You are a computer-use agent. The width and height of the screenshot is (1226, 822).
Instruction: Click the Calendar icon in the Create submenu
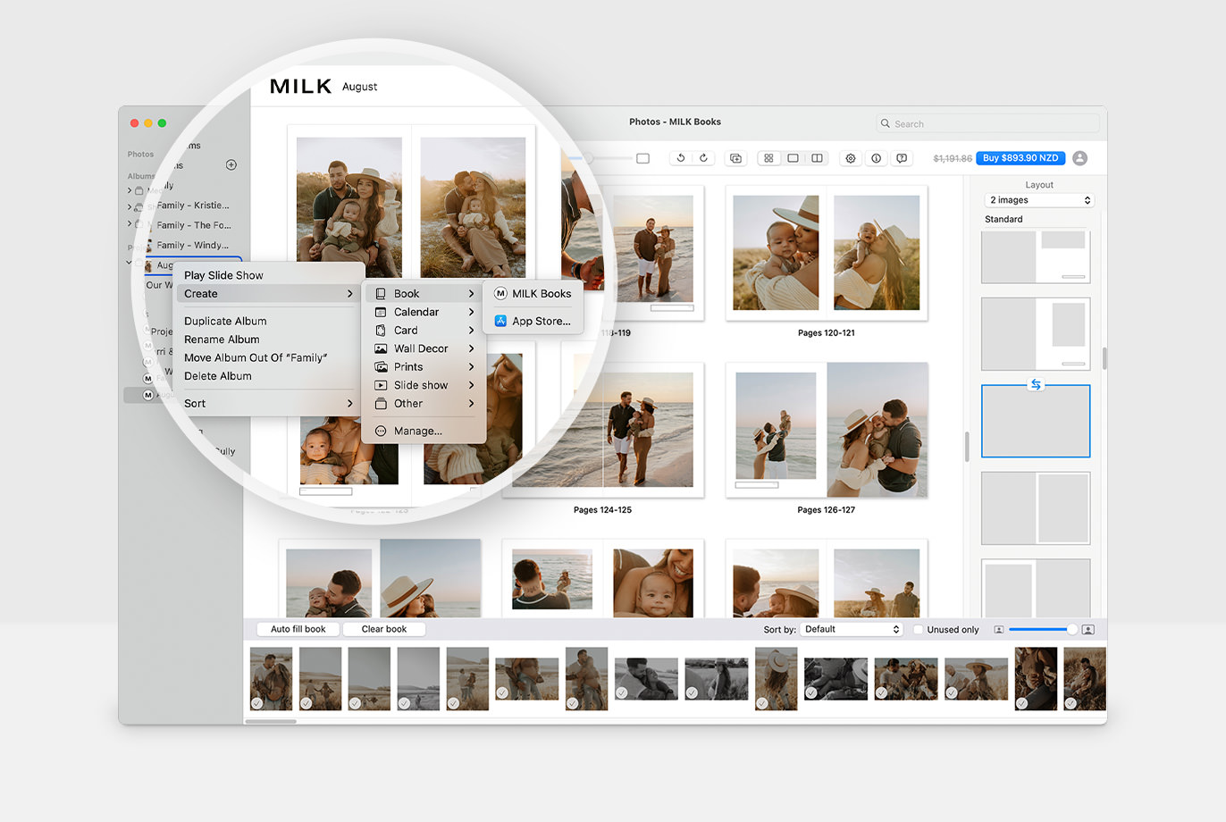tap(381, 312)
